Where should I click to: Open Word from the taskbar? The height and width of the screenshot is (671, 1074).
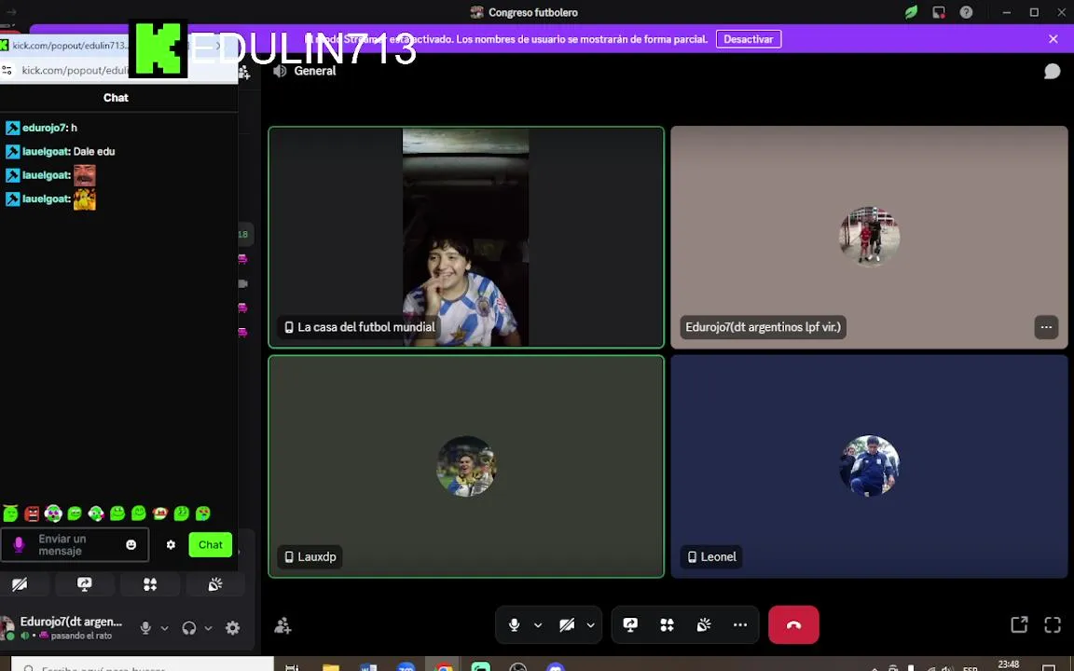(368, 667)
